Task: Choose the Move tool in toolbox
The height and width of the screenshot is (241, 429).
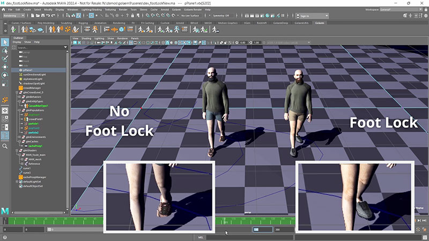Action: 5,67
